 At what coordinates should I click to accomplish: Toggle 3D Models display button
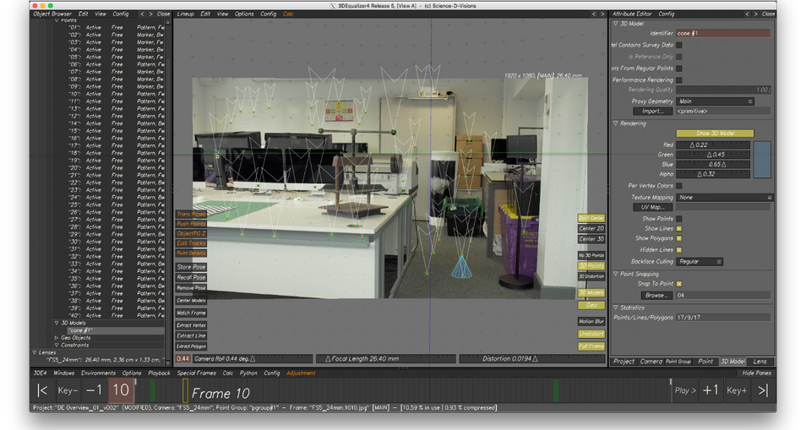tap(591, 293)
